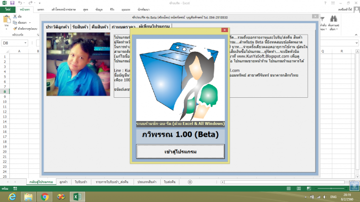Click the Paste clipboard icon

pos(6,19)
